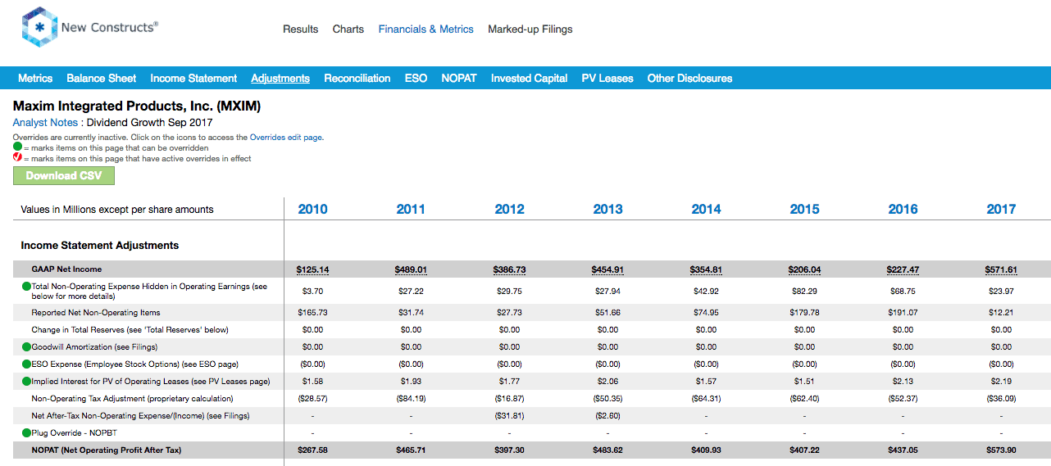
Task: Click Implied Interest value $2.19
Action: click(1002, 382)
